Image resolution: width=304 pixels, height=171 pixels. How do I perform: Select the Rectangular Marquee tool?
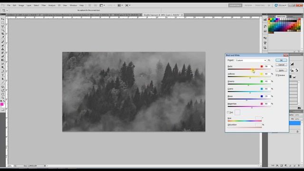click(3, 23)
